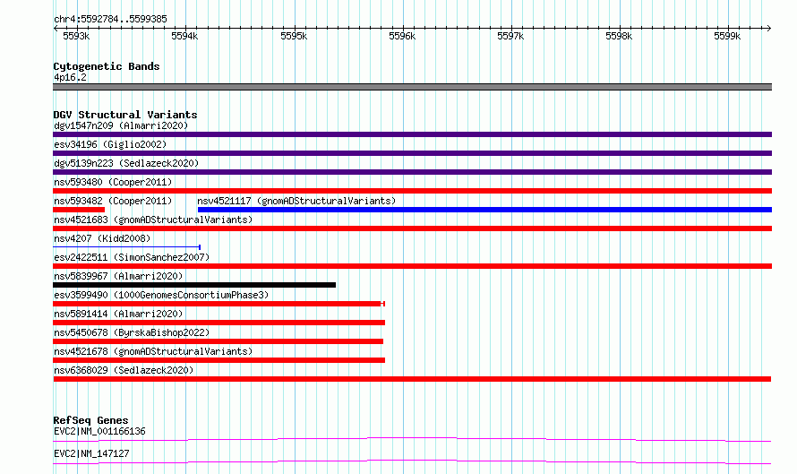Open esv2422511 (SimonSanchez2007) variant label
Viewport: 797px width, 474px height.
tap(132, 257)
